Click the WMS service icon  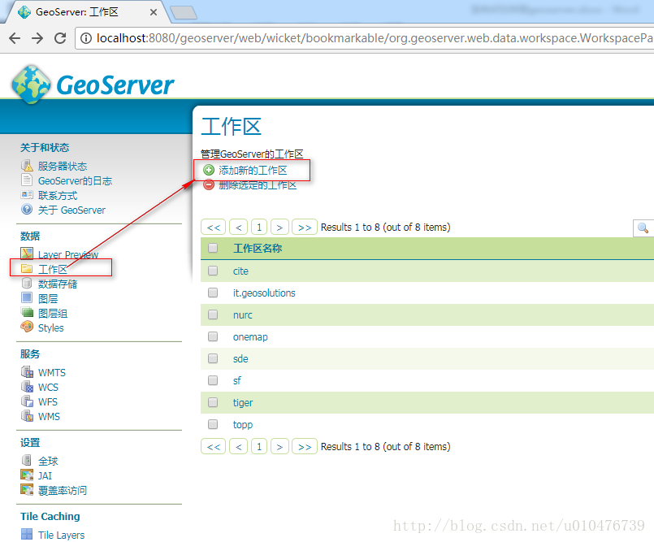point(27,415)
